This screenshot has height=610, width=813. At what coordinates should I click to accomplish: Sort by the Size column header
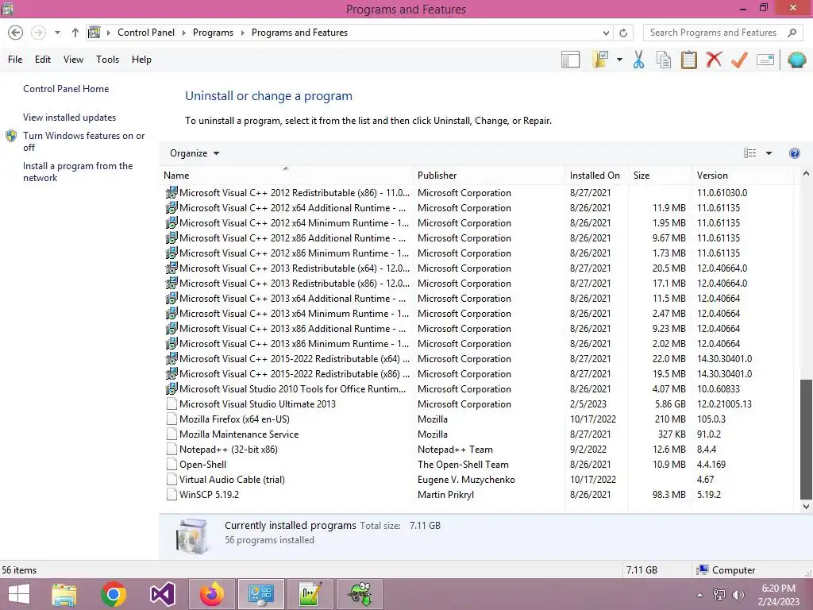[659, 176]
